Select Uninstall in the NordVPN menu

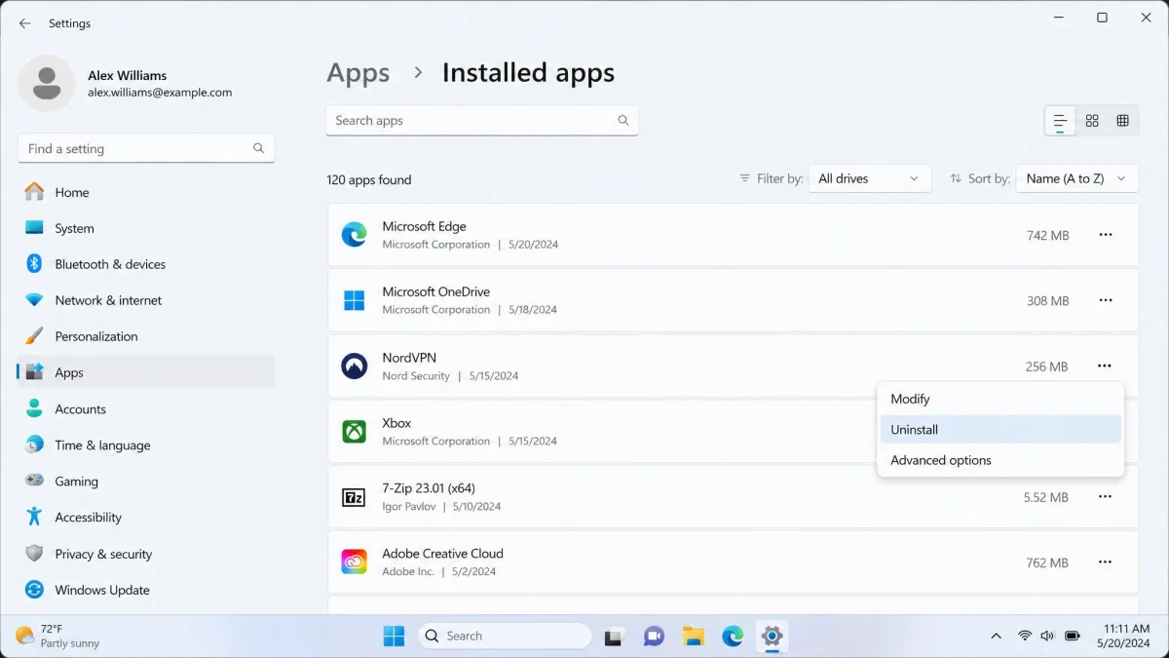click(x=1000, y=429)
